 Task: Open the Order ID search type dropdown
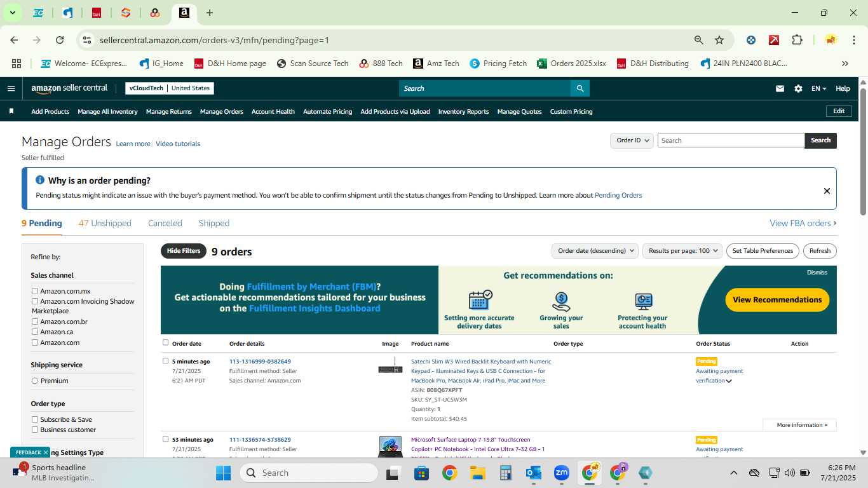632,140
